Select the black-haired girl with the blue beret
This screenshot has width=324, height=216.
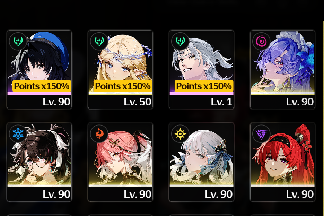point(39,70)
